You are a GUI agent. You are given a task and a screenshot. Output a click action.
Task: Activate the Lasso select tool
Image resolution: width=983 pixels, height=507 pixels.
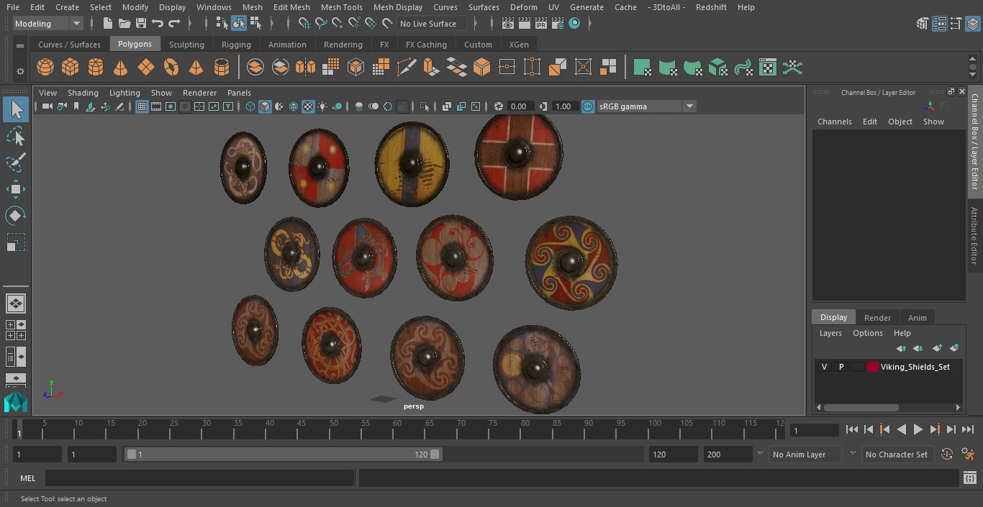16,136
